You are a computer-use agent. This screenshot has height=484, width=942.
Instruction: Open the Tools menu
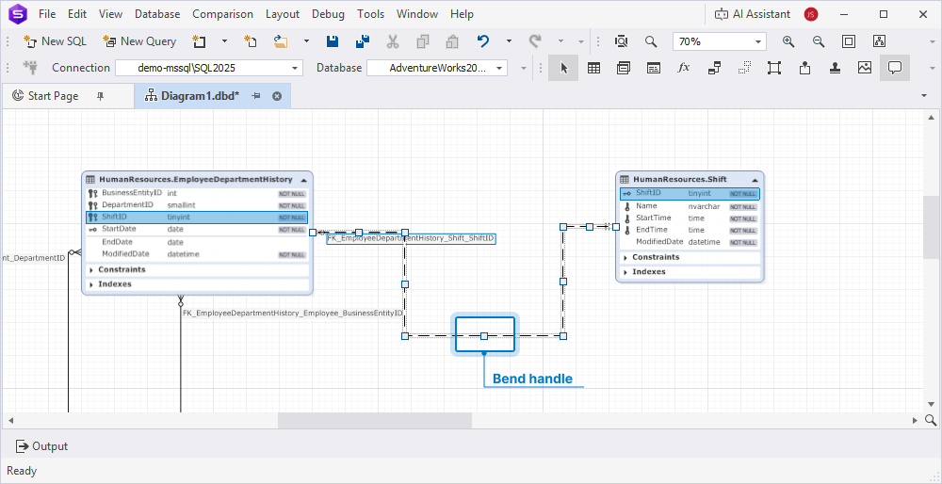tap(370, 14)
